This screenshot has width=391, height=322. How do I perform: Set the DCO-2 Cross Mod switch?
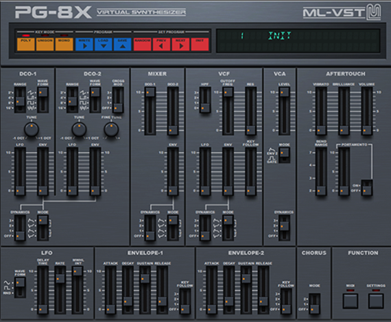pos(118,100)
